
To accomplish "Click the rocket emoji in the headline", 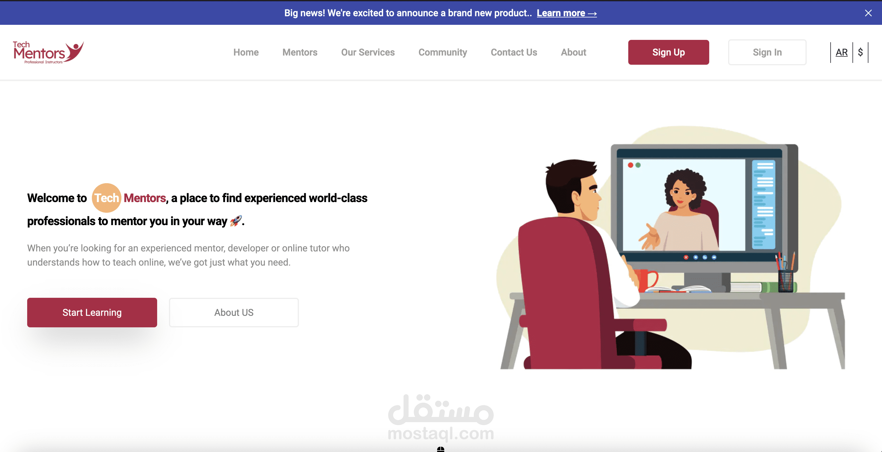I will 236,221.
